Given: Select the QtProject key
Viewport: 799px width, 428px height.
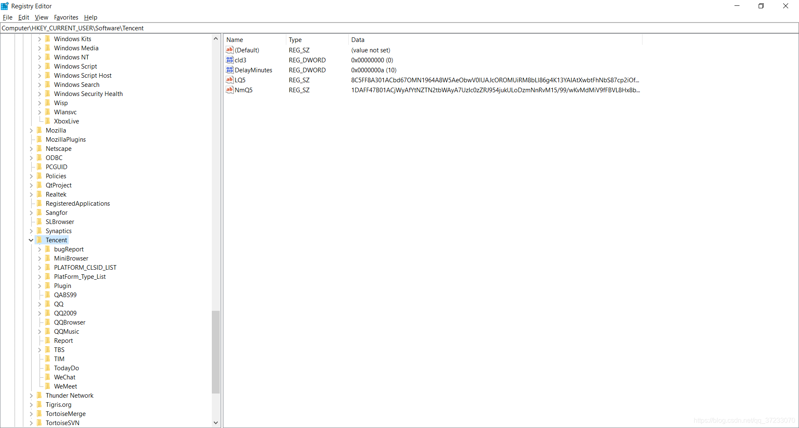Looking at the screenshot, I should pos(59,185).
